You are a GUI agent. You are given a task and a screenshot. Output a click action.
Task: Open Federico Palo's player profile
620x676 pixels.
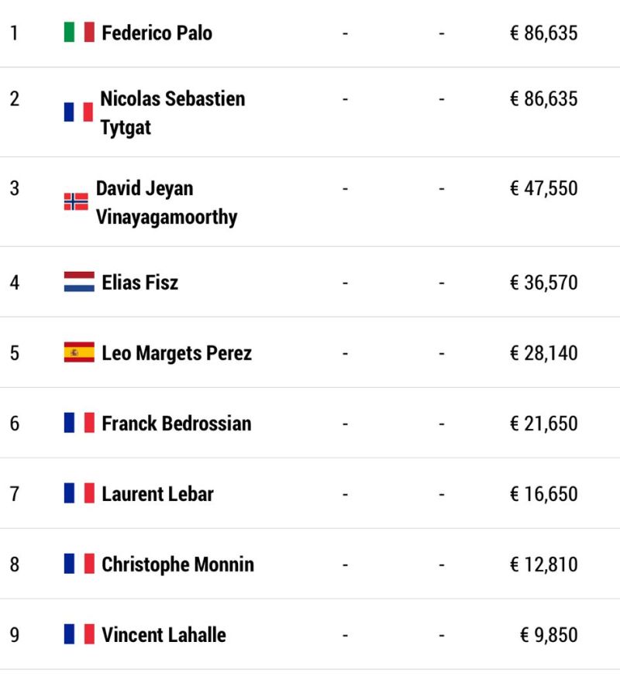pos(157,33)
